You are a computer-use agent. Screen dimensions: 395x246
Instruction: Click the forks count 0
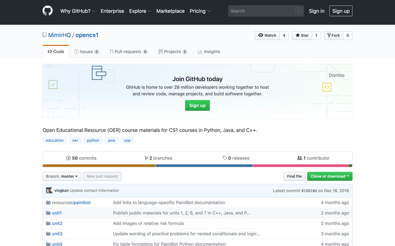(347, 35)
